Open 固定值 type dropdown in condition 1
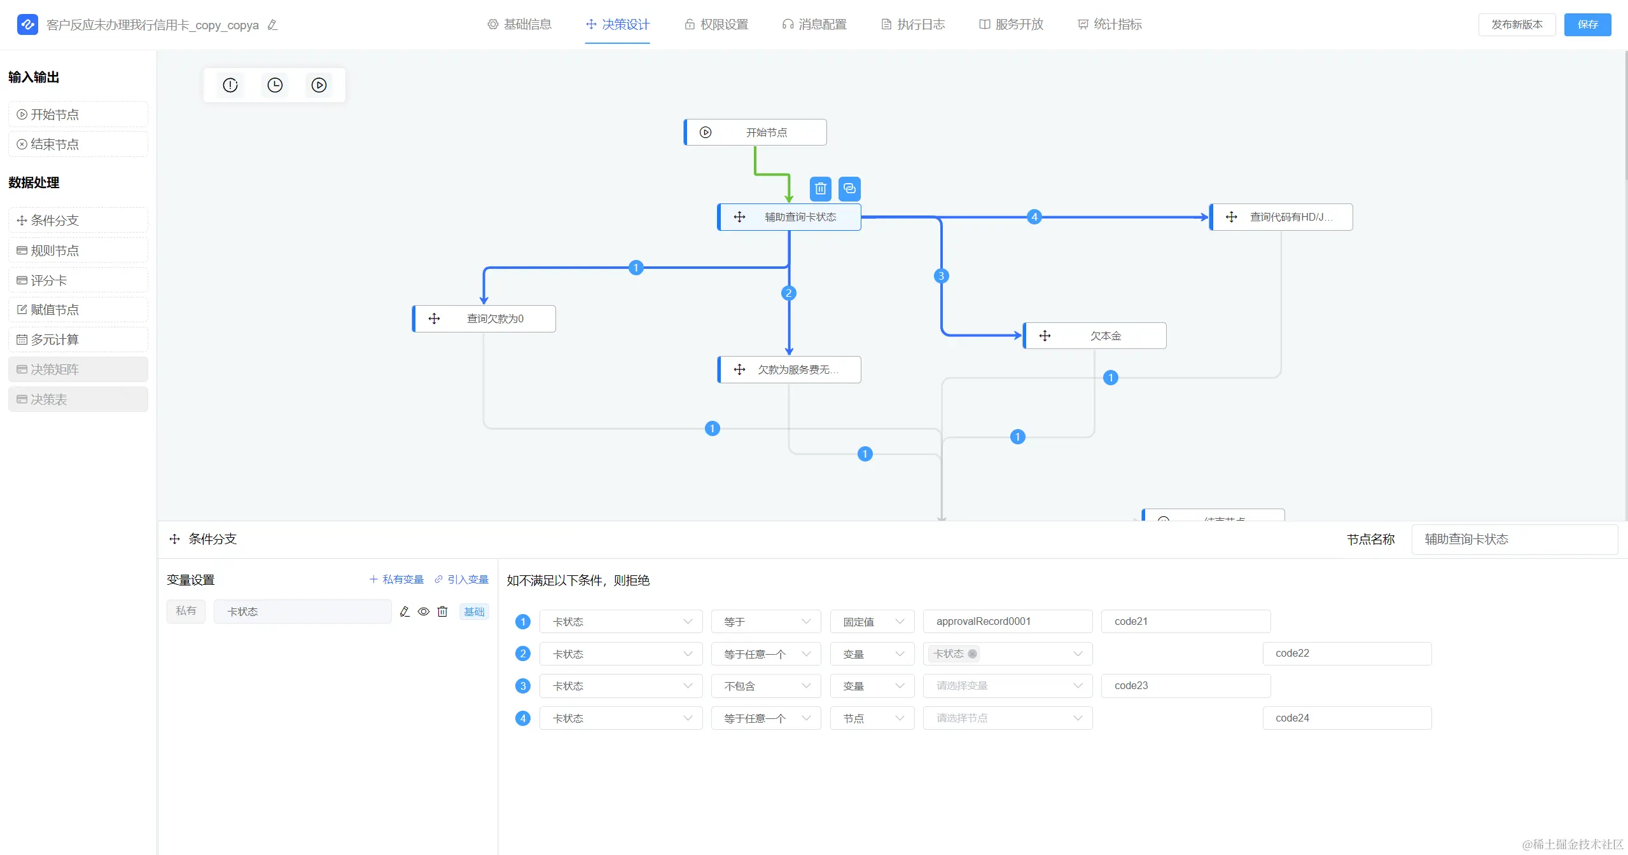Image resolution: width=1628 pixels, height=855 pixels. [872, 622]
